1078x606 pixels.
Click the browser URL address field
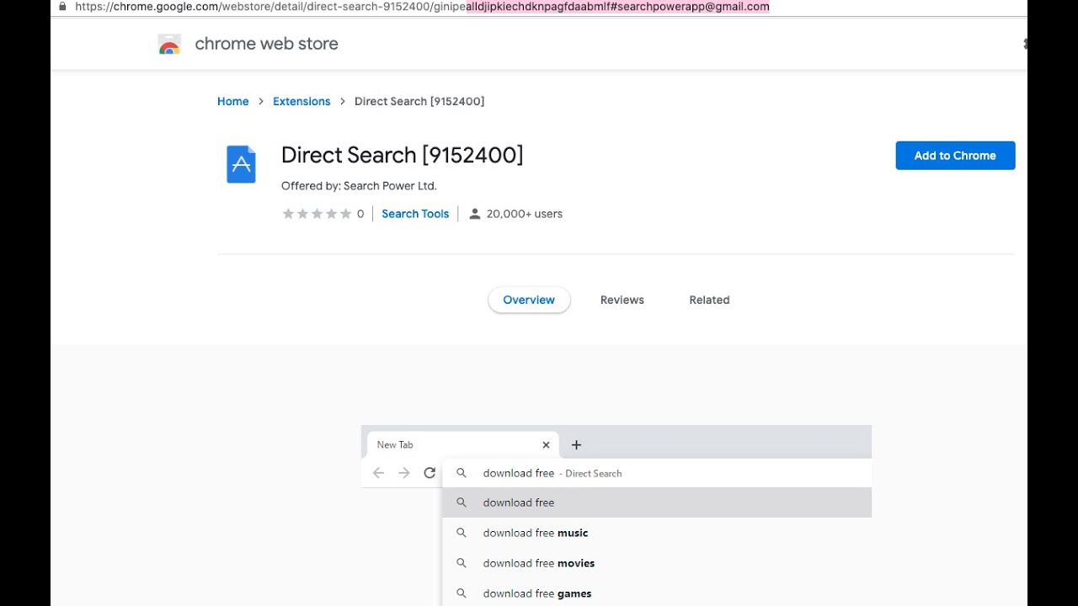point(422,6)
